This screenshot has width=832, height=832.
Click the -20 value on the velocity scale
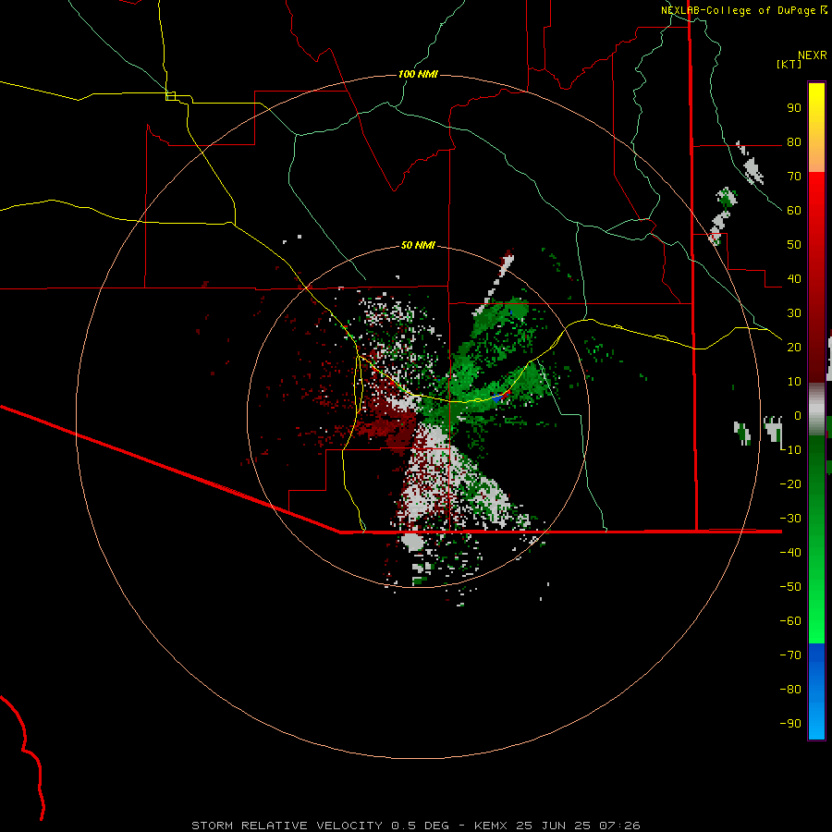click(x=790, y=484)
